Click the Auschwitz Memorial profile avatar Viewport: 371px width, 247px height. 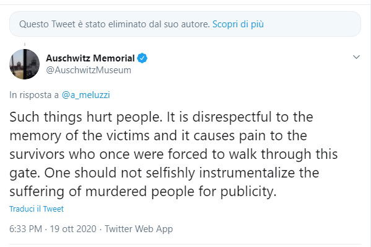[x=24, y=65]
